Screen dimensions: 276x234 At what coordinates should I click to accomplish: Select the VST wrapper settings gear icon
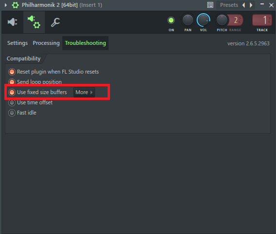tap(34, 22)
